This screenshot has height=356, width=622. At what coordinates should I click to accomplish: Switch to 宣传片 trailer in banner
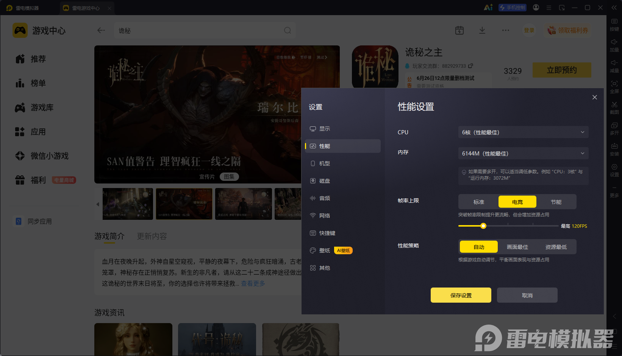click(x=207, y=177)
